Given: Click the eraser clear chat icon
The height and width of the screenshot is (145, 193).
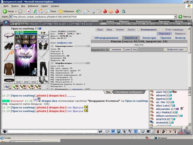Looking at the screenshot, I should point(107,131).
